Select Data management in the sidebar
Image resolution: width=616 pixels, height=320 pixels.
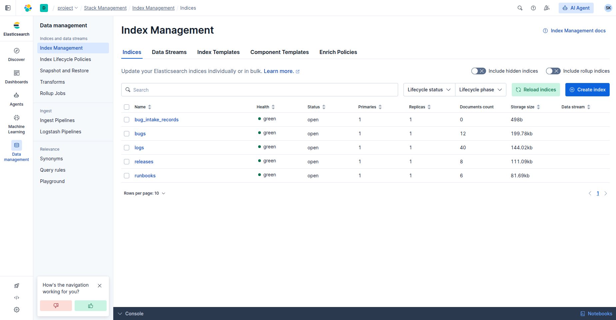(17, 151)
